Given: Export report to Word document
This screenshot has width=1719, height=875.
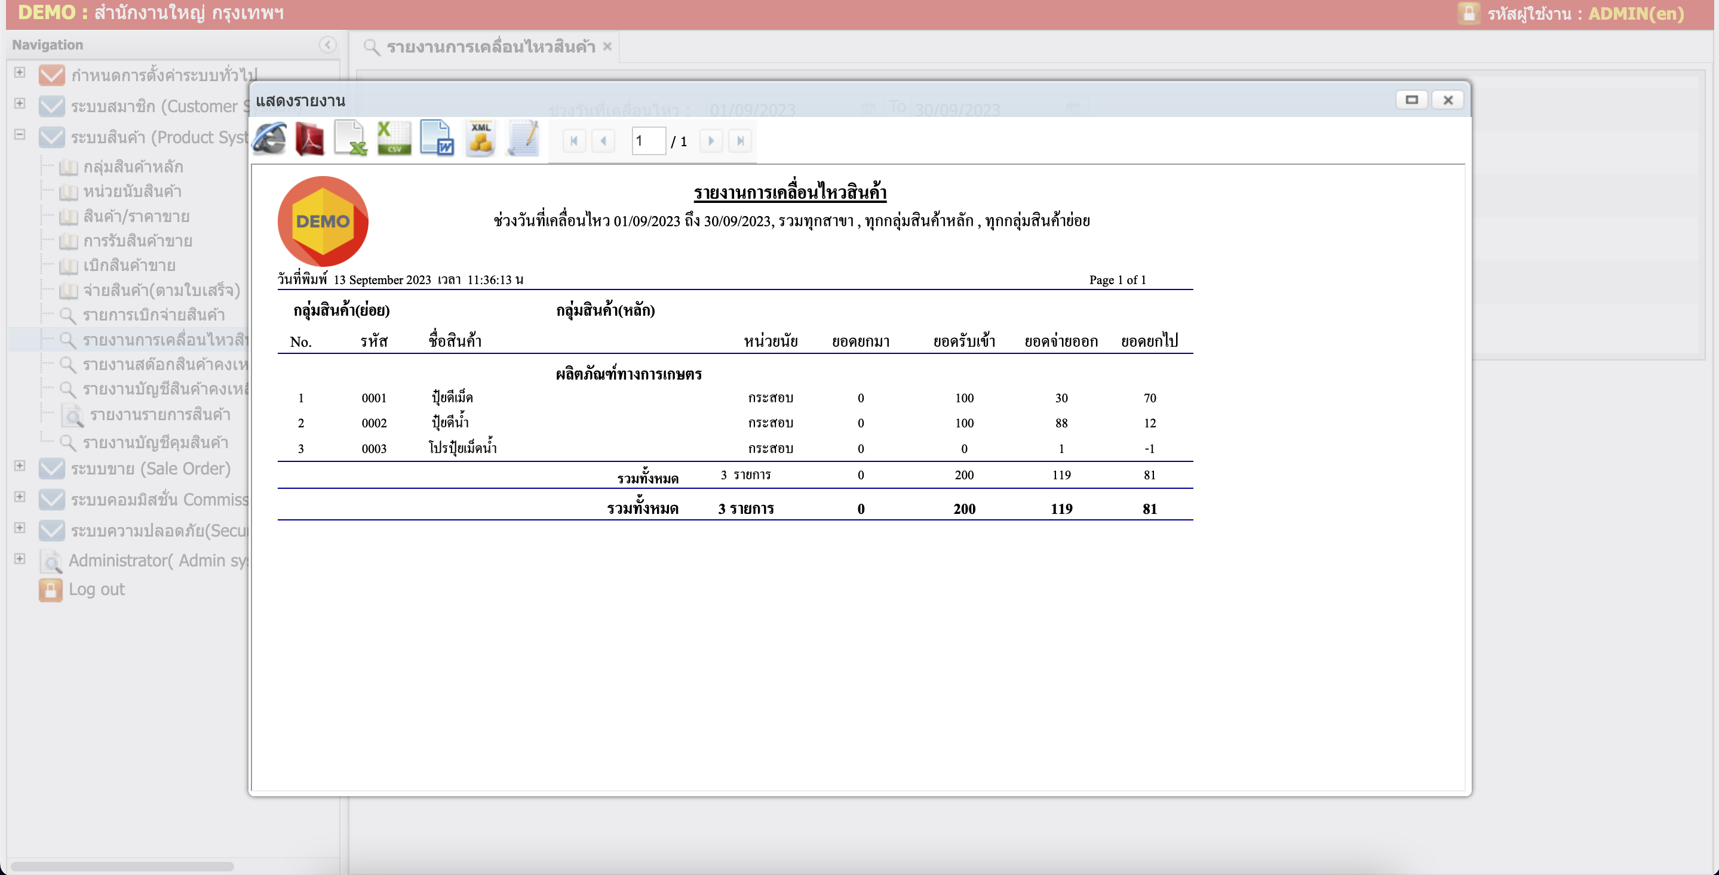Looking at the screenshot, I should [437, 140].
